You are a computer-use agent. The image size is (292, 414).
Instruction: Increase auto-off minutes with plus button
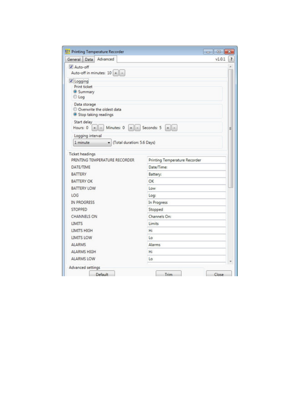pyautogui.click(x=116, y=73)
